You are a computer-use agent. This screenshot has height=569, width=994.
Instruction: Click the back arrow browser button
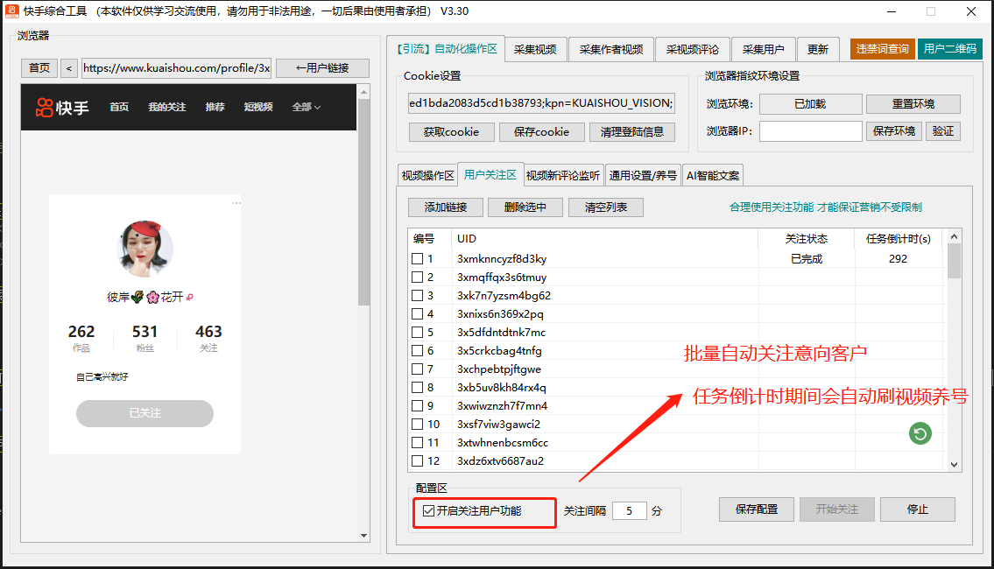(69, 68)
